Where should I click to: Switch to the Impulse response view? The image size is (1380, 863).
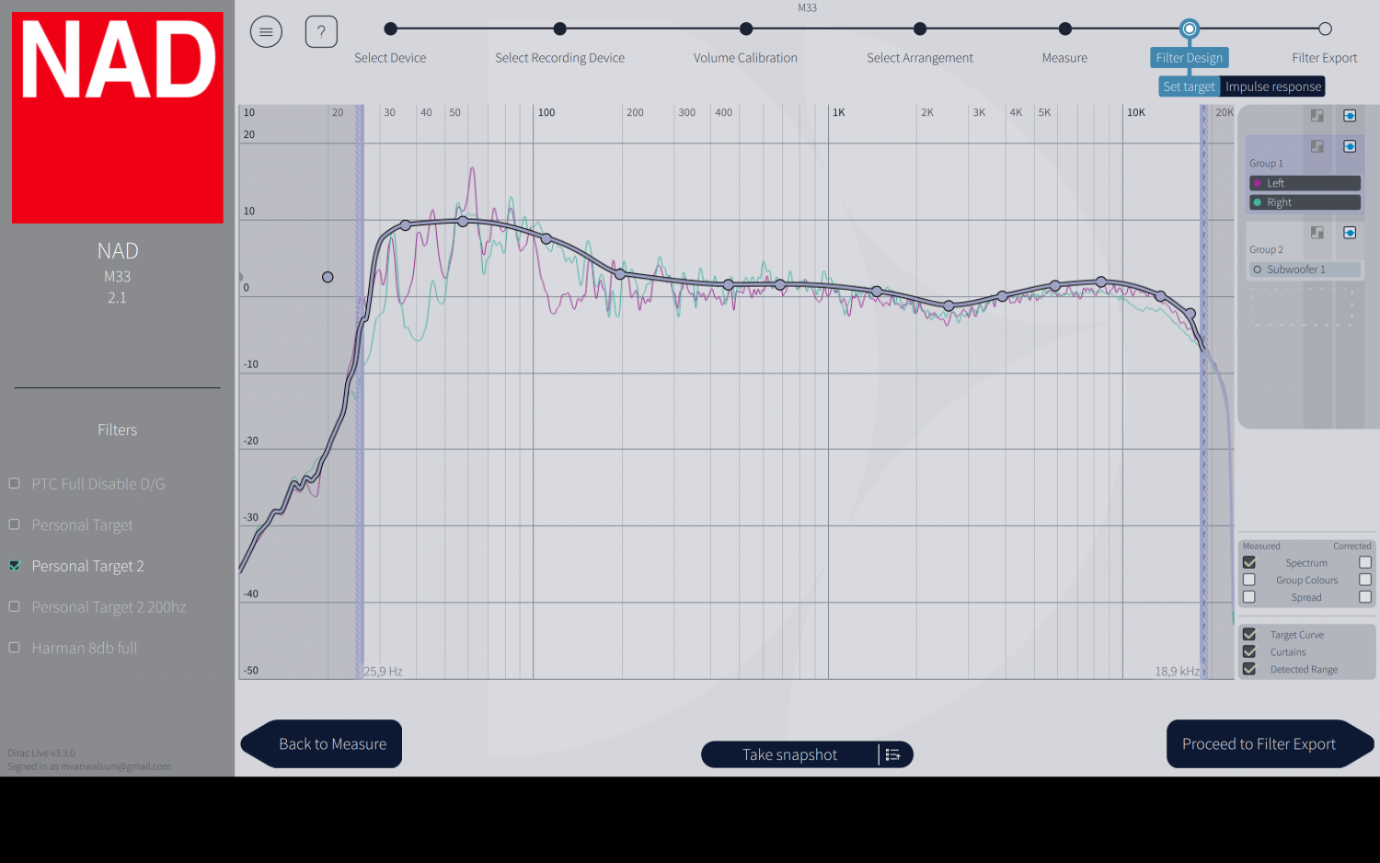[x=1273, y=86]
